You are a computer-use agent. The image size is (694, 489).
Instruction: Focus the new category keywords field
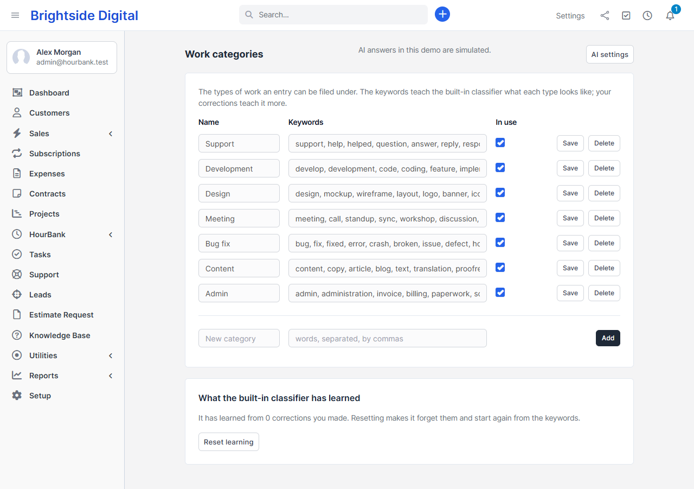pos(388,338)
